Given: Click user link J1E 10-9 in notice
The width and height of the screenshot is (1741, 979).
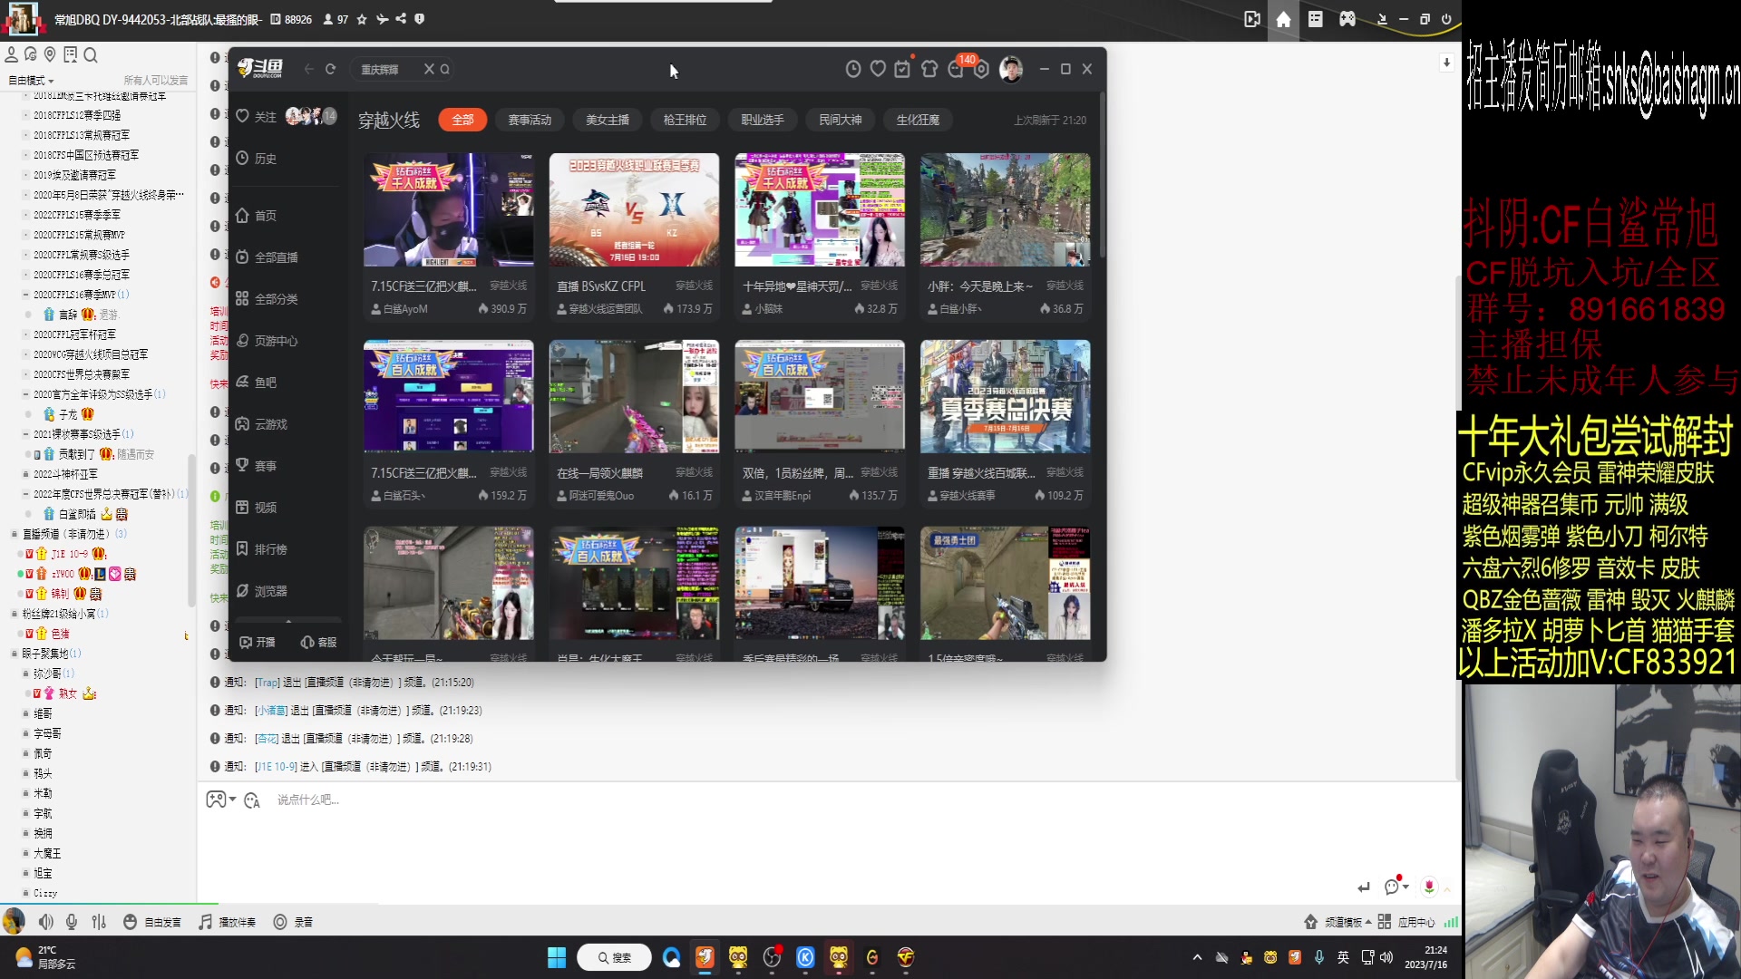Looking at the screenshot, I should (276, 767).
